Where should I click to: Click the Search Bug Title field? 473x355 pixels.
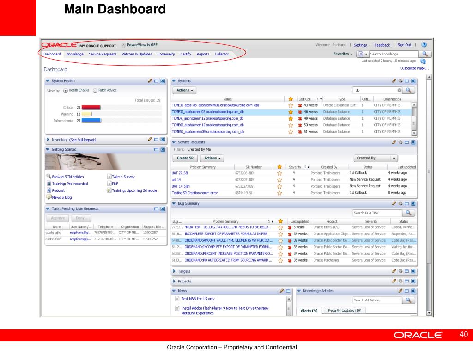click(x=378, y=213)
